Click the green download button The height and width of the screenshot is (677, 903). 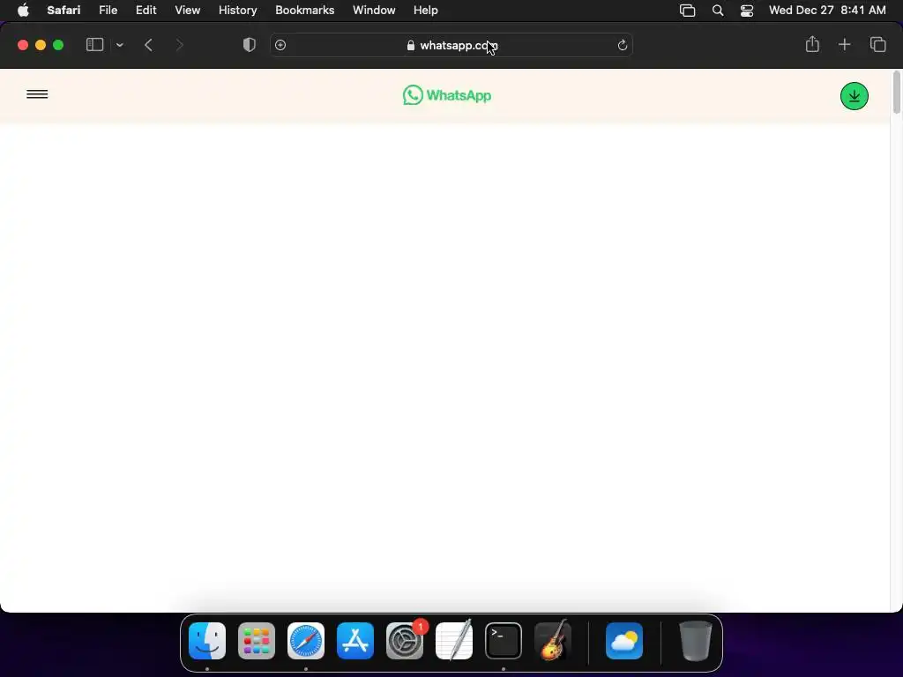(854, 96)
